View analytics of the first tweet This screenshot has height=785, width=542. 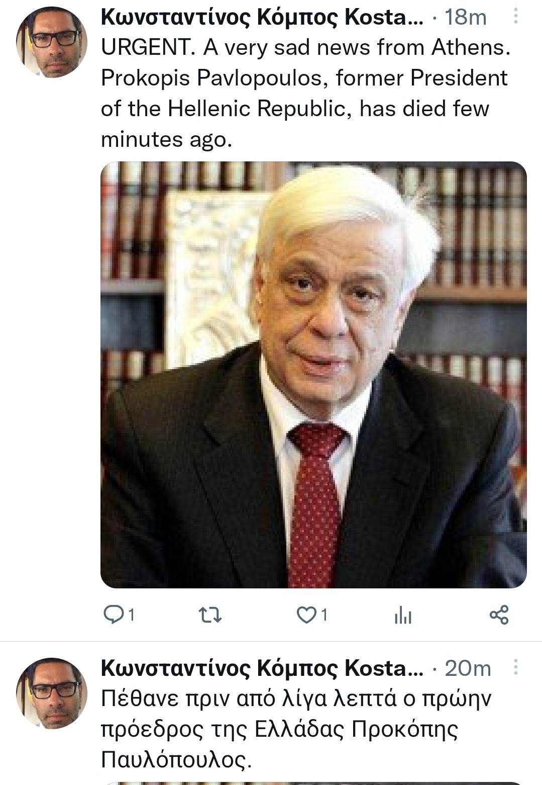403,615
